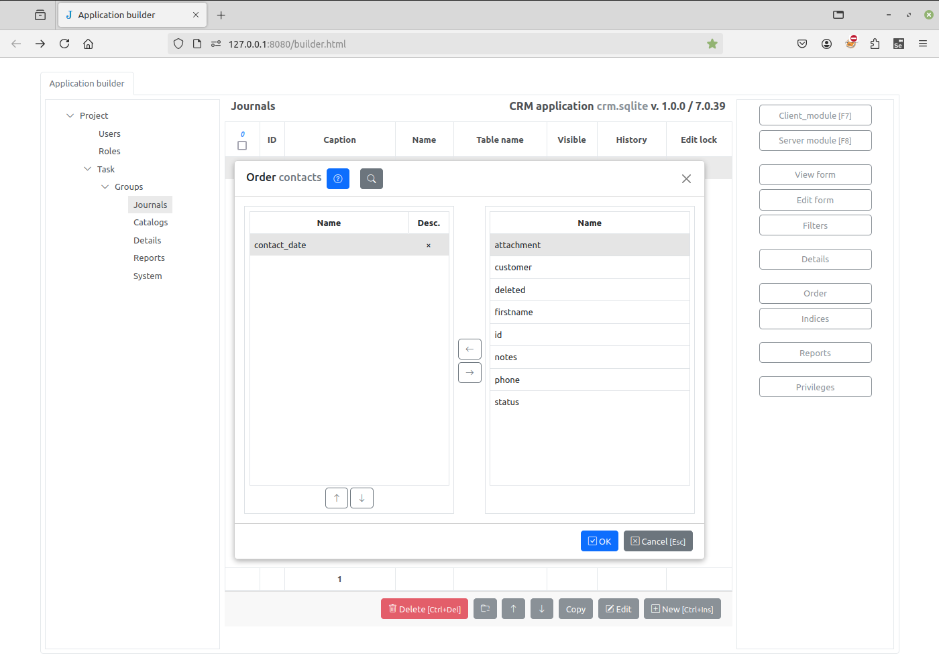Switch to the Application builder tab
The image size is (939, 662).
[x=87, y=83]
